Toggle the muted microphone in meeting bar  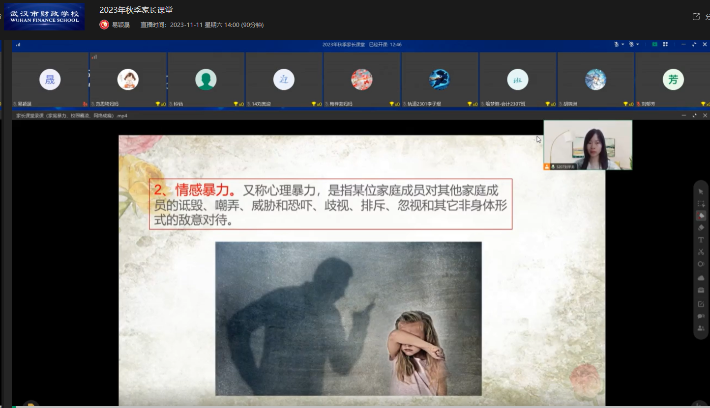click(616, 44)
